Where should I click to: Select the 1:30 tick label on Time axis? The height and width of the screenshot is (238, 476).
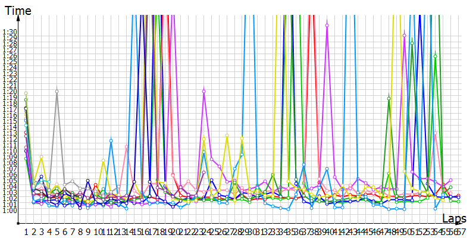10,32
